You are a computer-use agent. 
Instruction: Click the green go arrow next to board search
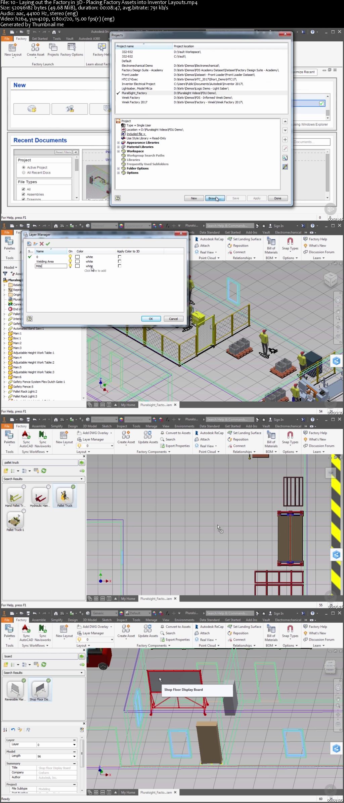(x=82, y=657)
